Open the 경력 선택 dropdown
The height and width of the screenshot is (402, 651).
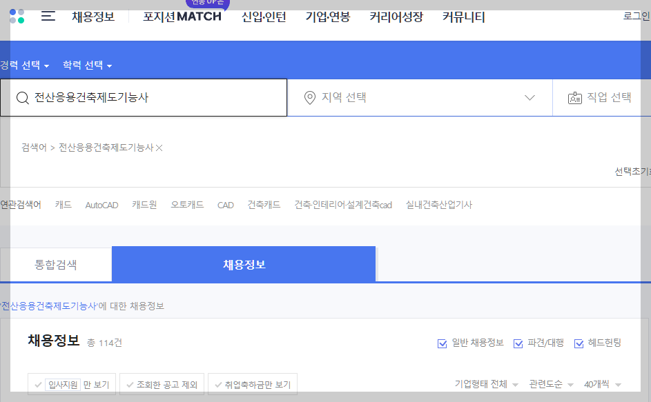click(22, 64)
